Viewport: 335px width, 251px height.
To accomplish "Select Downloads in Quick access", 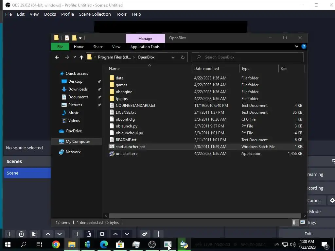I will pos(78,89).
